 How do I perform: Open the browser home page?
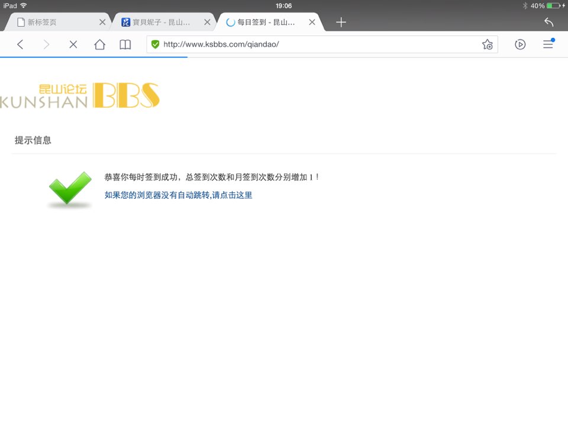point(99,44)
